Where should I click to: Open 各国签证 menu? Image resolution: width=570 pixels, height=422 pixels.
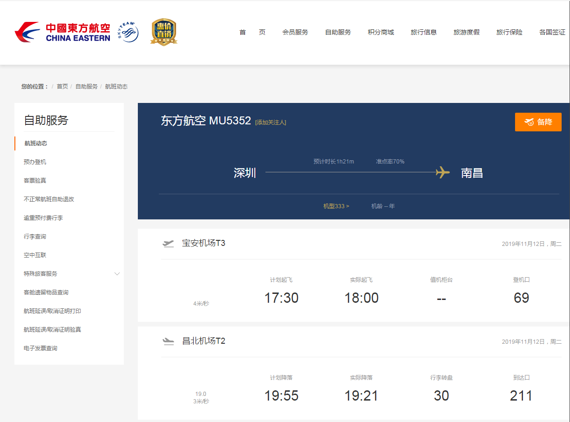pyautogui.click(x=552, y=32)
